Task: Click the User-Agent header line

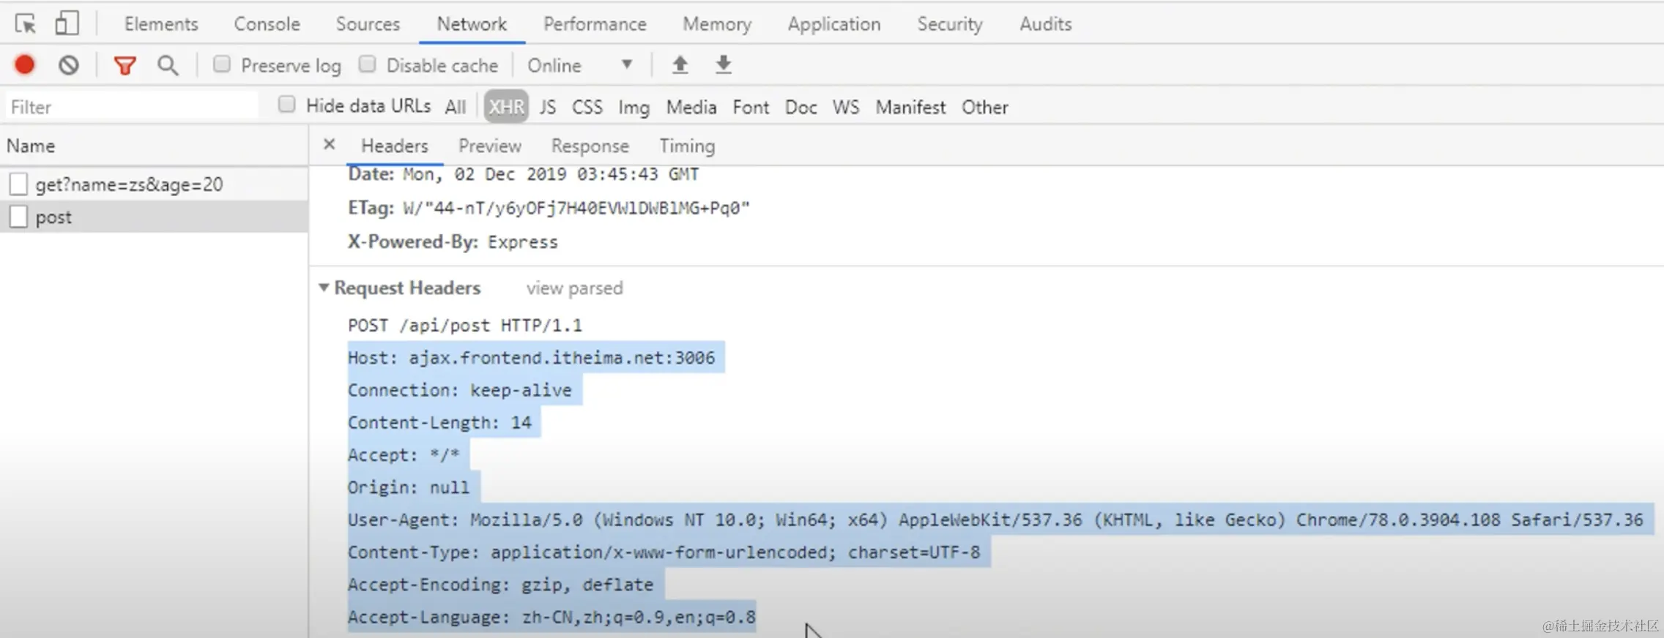Action: (996, 519)
